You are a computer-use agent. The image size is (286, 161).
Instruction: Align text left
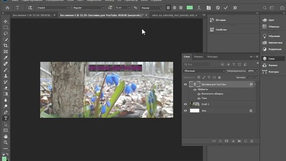click(168, 8)
